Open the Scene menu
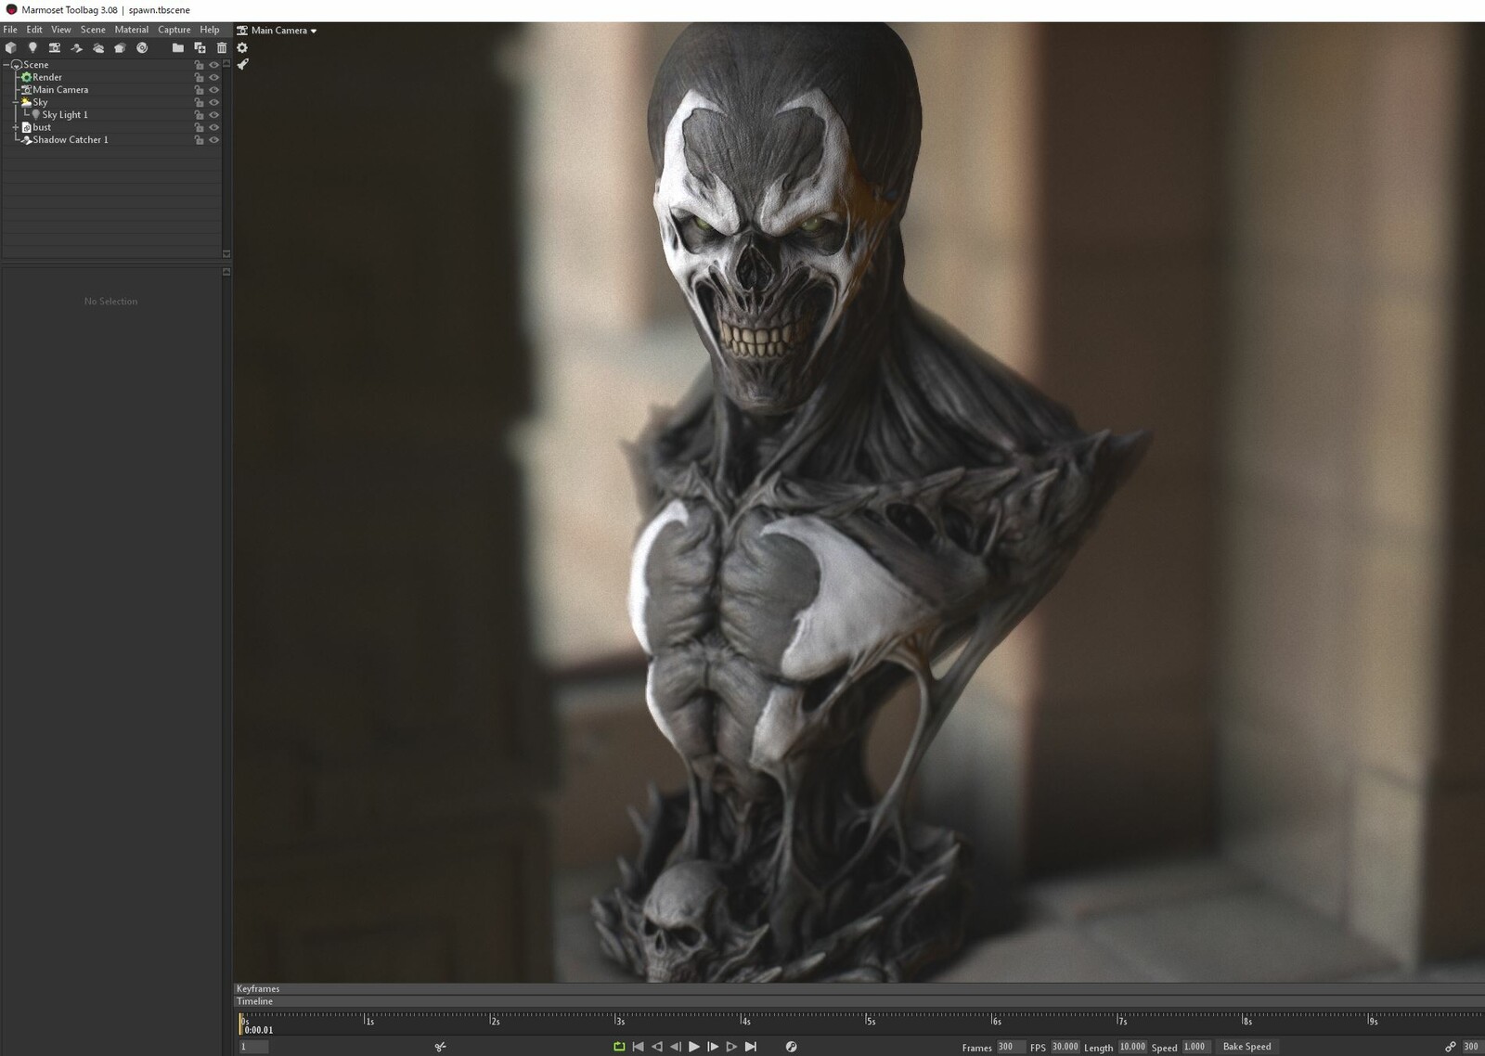This screenshot has width=1485, height=1056. coord(93,30)
